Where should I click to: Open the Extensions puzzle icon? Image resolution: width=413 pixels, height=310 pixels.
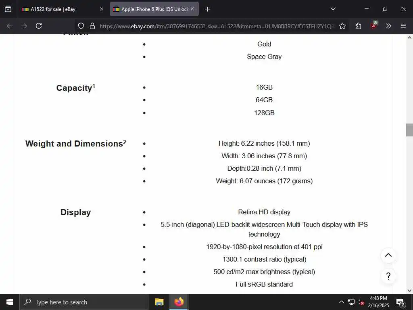[358, 26]
